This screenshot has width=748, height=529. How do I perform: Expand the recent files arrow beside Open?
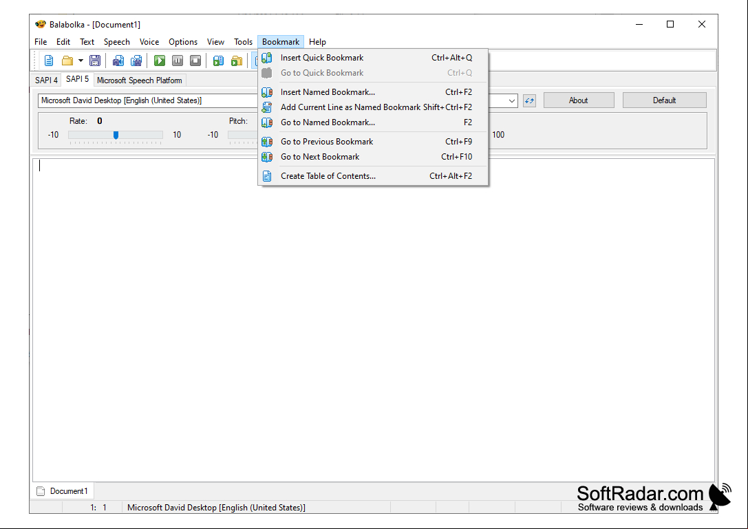pyautogui.click(x=81, y=61)
